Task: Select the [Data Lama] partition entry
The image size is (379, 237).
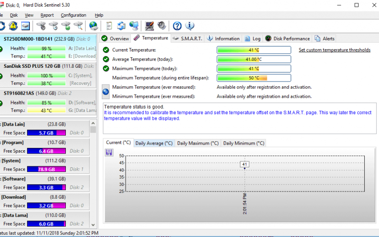Action: pyautogui.click(x=45, y=219)
